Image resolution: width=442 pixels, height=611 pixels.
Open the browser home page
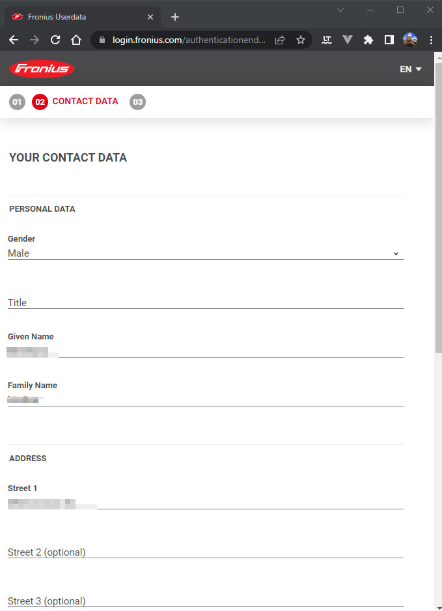coord(76,40)
